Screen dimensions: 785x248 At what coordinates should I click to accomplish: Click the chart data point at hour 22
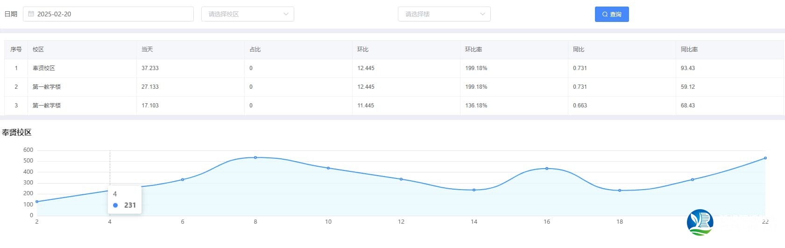(x=765, y=158)
